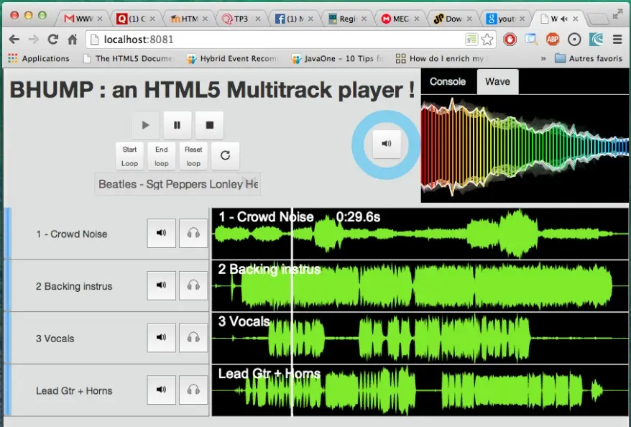Click the Backing instrus waveform
631x427 pixels.
[420, 285]
